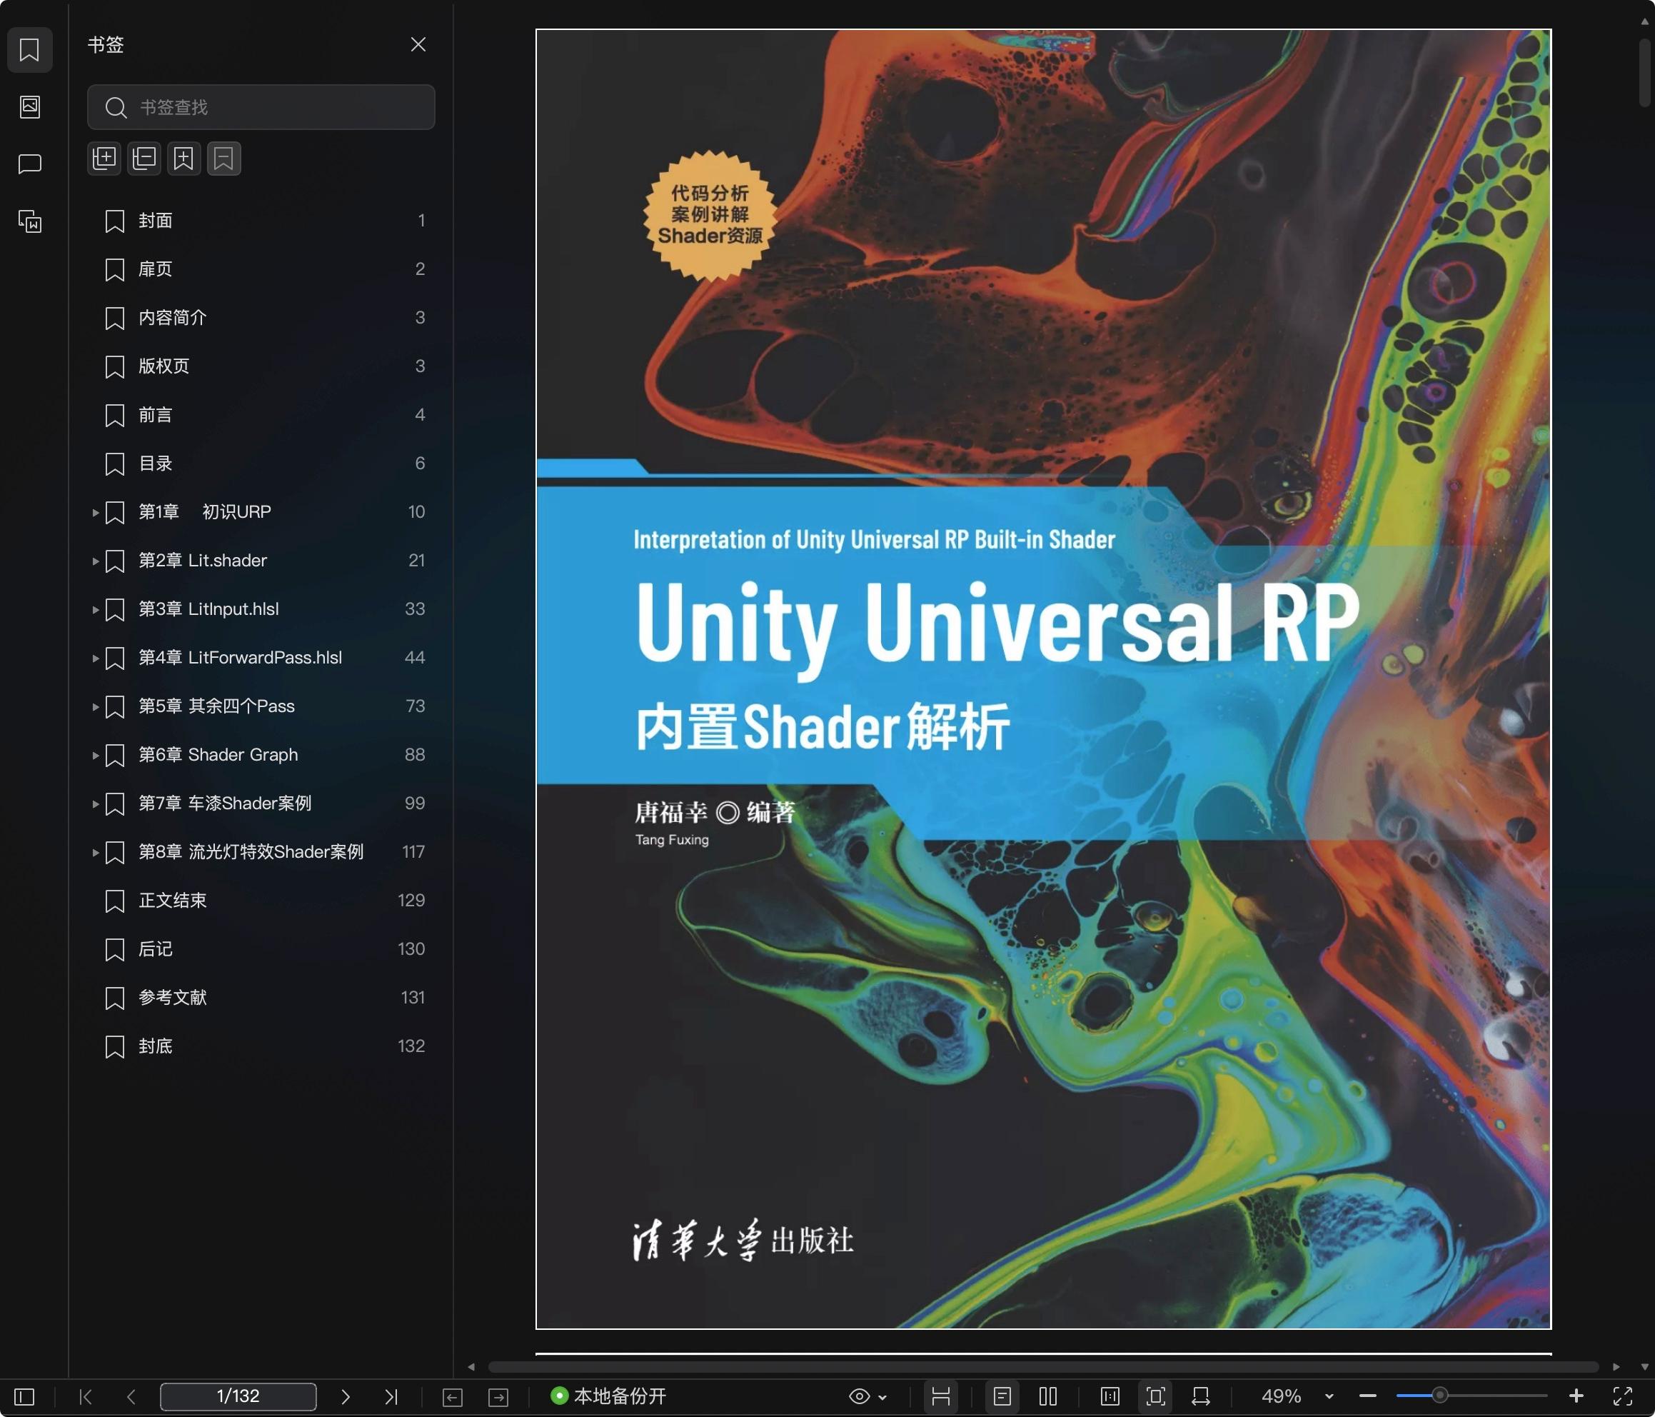1655x1417 pixels.
Task: Switch to single page view
Action: point(1002,1396)
